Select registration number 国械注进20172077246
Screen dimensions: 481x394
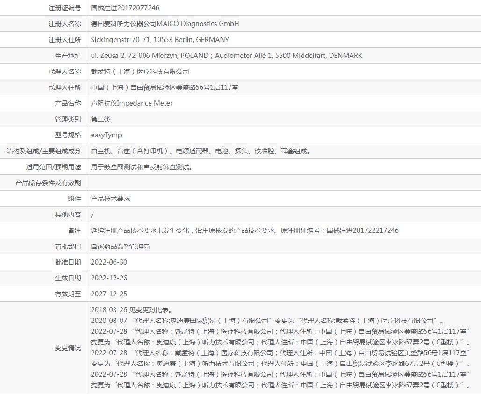[125, 8]
